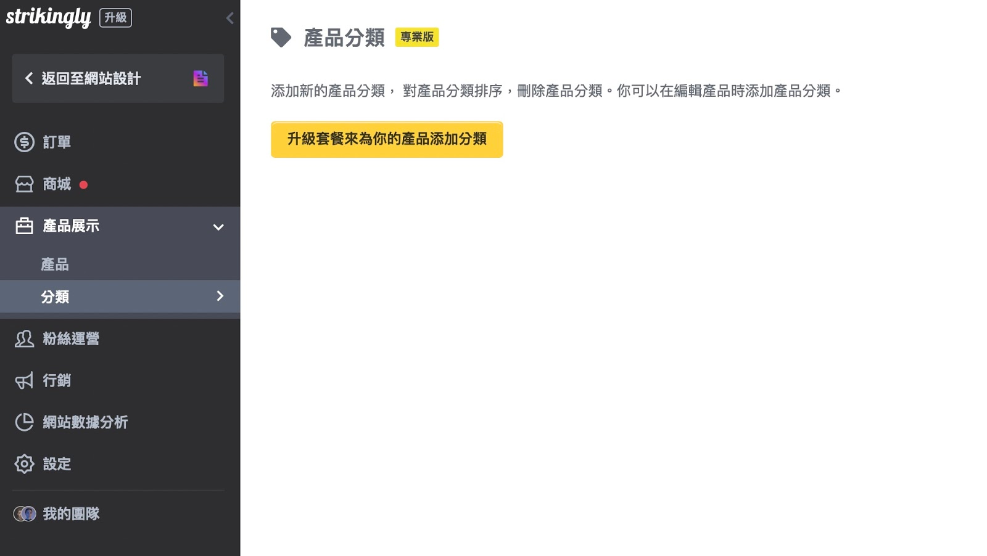Select the 商城 storefront icon

pos(24,183)
